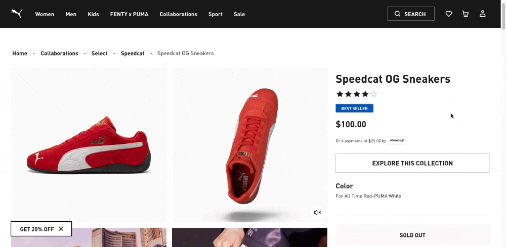506x247 pixels.
Task: Open the account profile icon
Action: [483, 14]
